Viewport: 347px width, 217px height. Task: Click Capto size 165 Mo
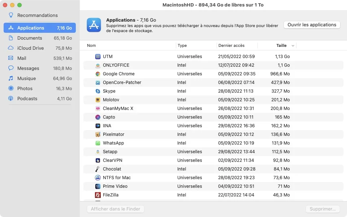tap(282, 117)
